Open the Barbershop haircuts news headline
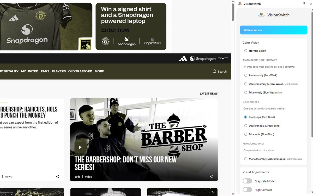The image size is (313, 196). 29,112
